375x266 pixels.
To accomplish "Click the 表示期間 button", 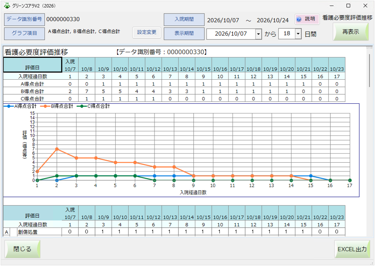I will pyautogui.click(x=184, y=33).
